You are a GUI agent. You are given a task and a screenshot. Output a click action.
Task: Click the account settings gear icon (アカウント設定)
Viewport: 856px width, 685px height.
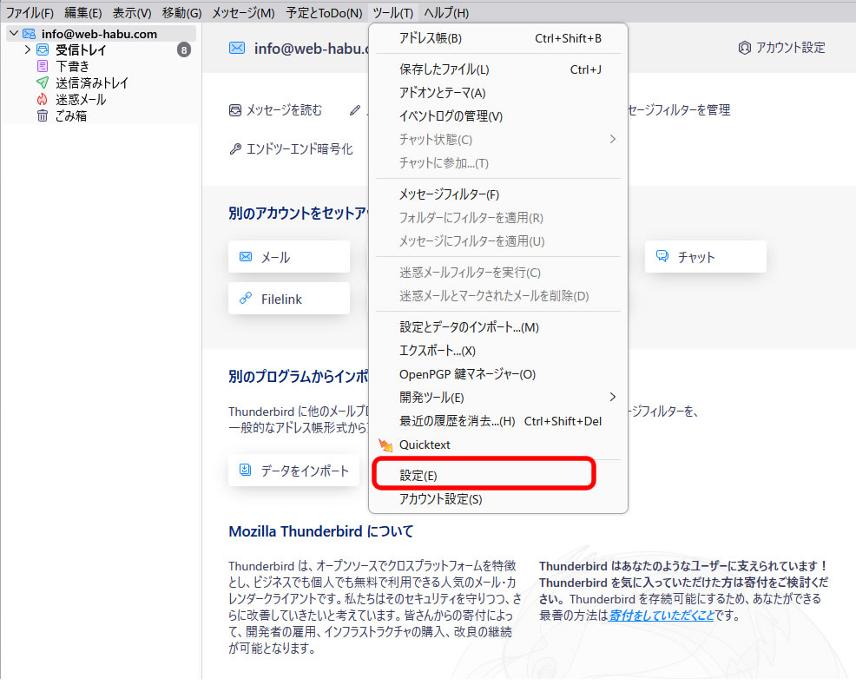744,48
